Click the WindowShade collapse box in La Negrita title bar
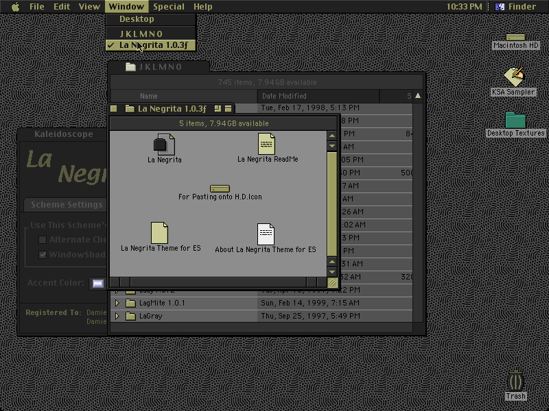This screenshot has height=411, width=549. tap(229, 109)
